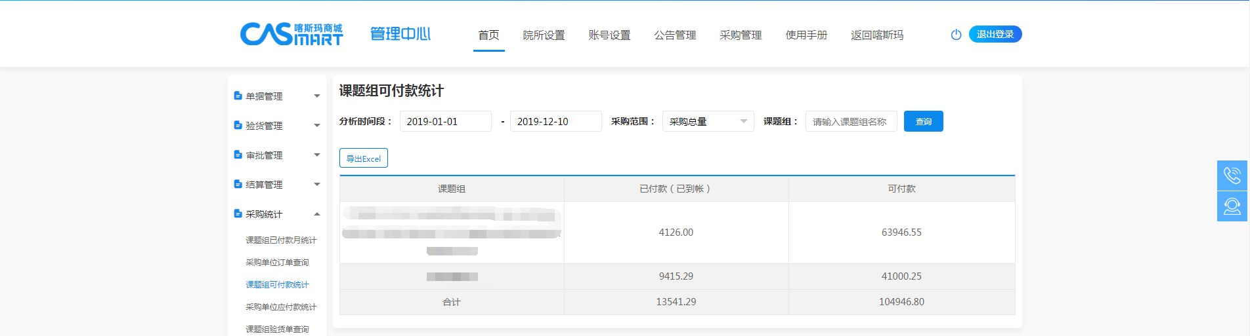
Task: Focus the 课题组 name input field
Action: pyautogui.click(x=851, y=122)
